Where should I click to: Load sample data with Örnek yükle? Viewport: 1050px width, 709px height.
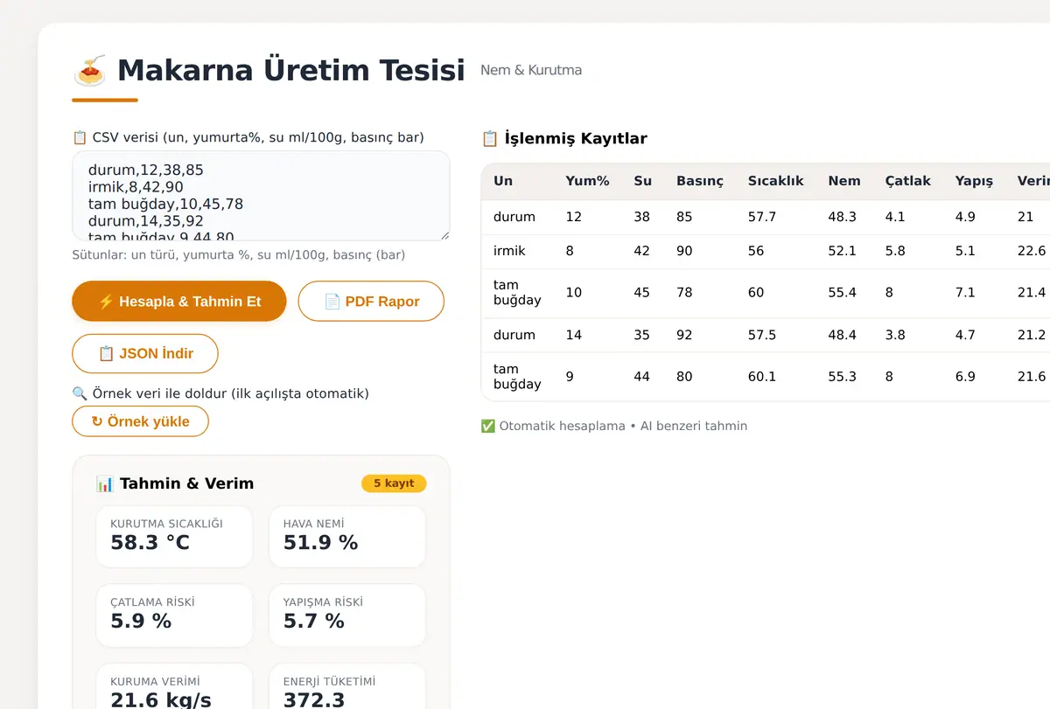[x=141, y=421]
